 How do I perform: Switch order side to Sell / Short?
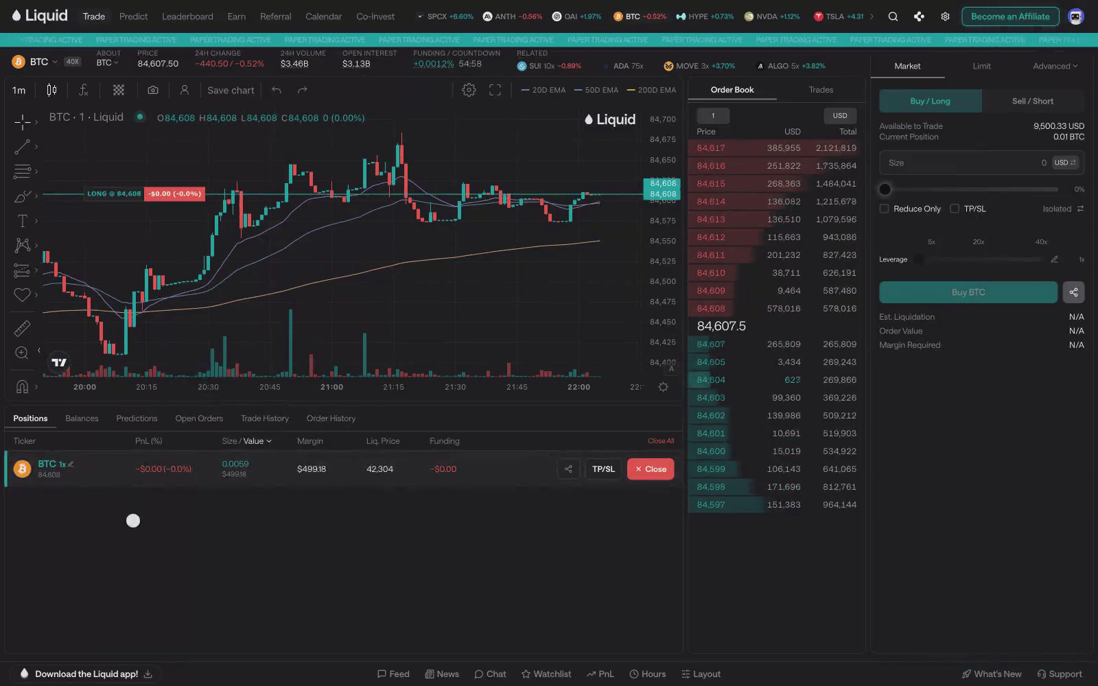coord(1033,101)
